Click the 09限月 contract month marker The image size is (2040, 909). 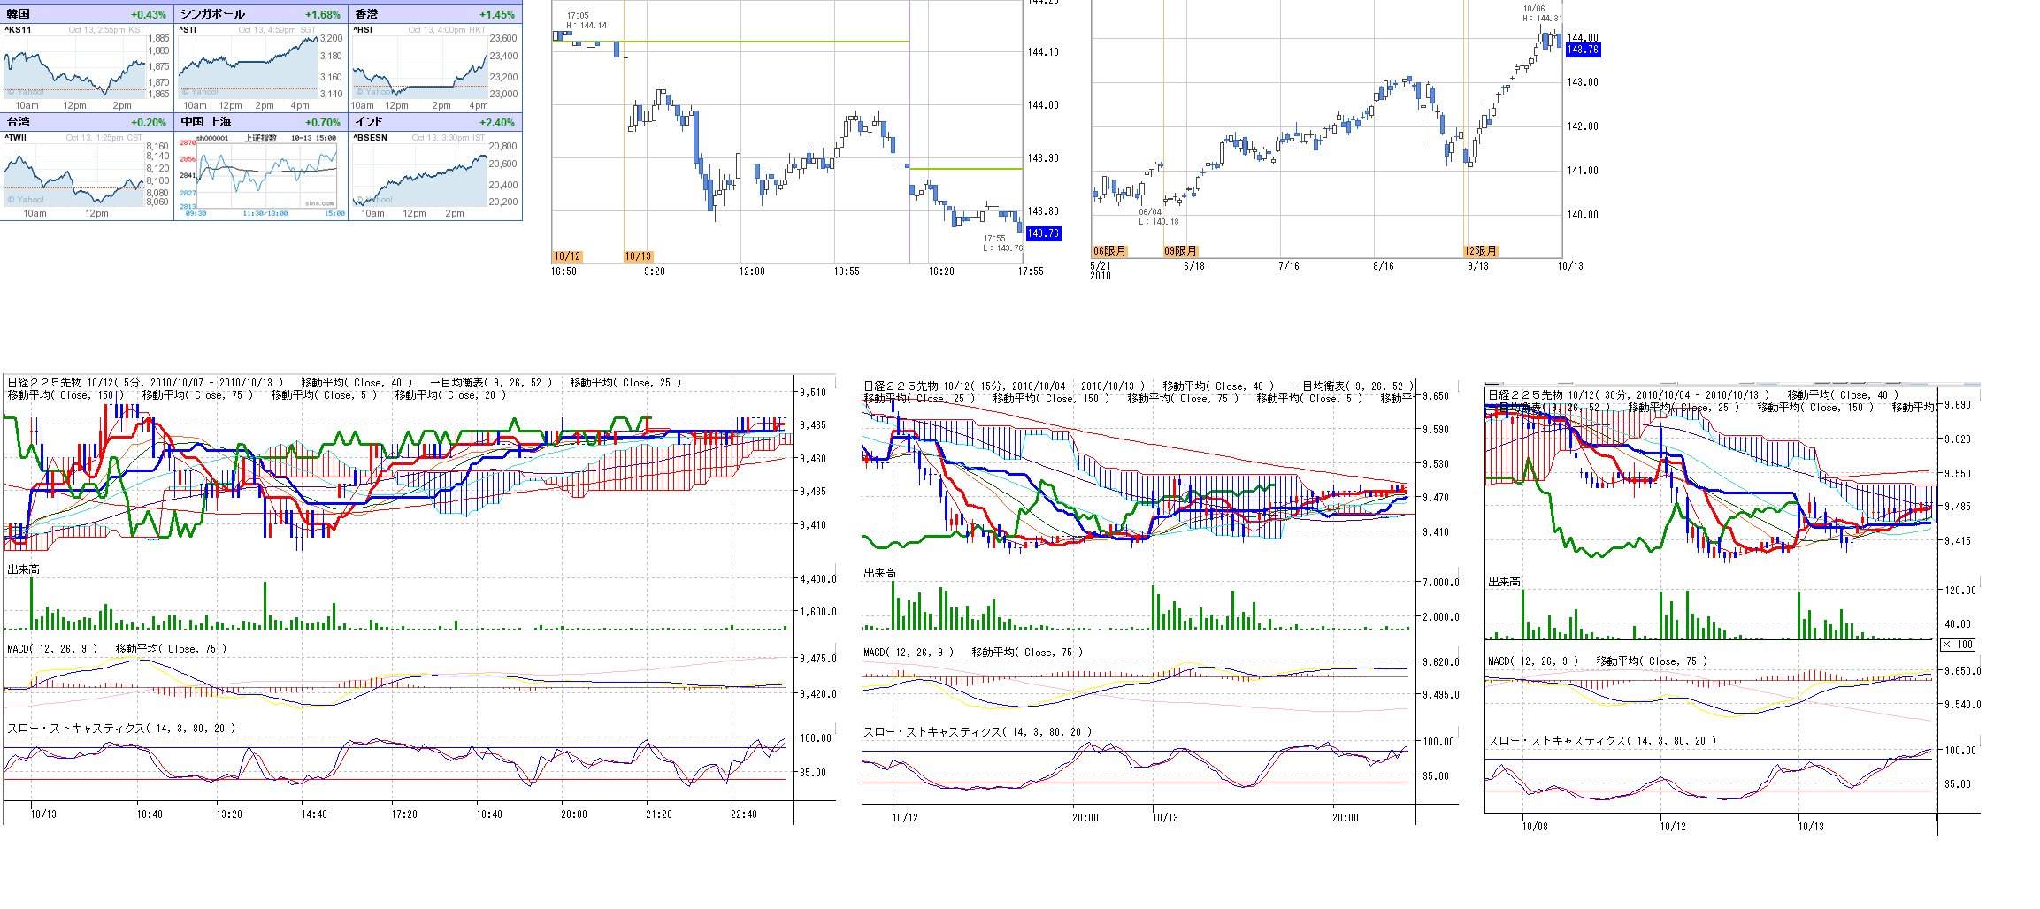click(x=1180, y=251)
